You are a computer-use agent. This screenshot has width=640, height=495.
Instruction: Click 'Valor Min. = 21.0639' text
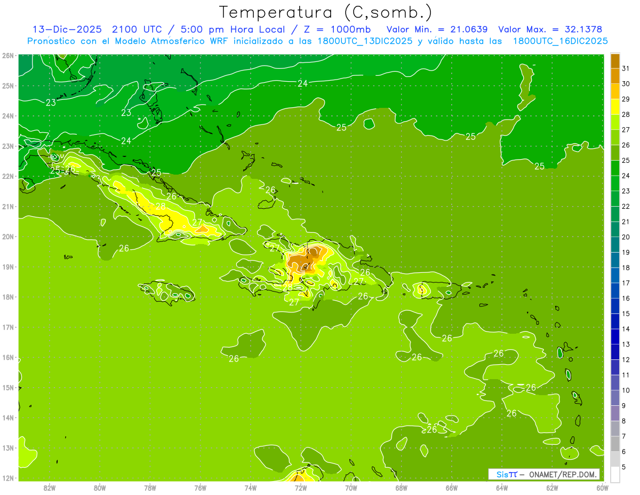coord(438,29)
